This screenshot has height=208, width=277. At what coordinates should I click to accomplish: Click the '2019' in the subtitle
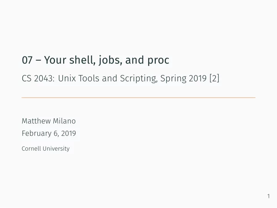coord(198,78)
